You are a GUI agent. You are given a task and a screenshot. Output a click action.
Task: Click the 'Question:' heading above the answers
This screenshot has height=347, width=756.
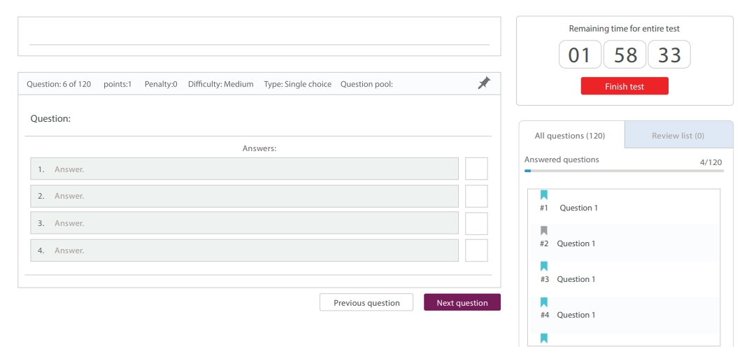(50, 119)
